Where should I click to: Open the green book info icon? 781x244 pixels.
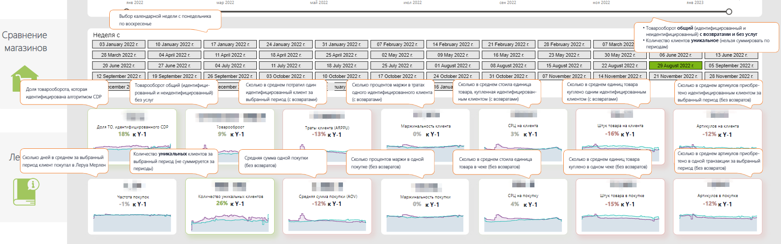(x=26, y=192)
